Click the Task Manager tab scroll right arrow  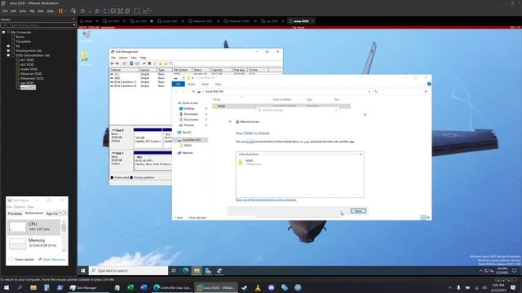[65, 213]
